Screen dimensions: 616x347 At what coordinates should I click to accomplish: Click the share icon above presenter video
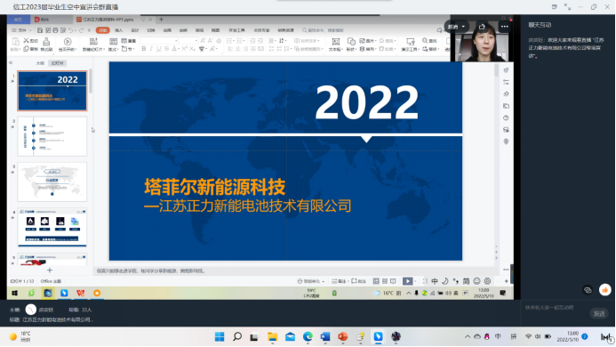click(482, 27)
